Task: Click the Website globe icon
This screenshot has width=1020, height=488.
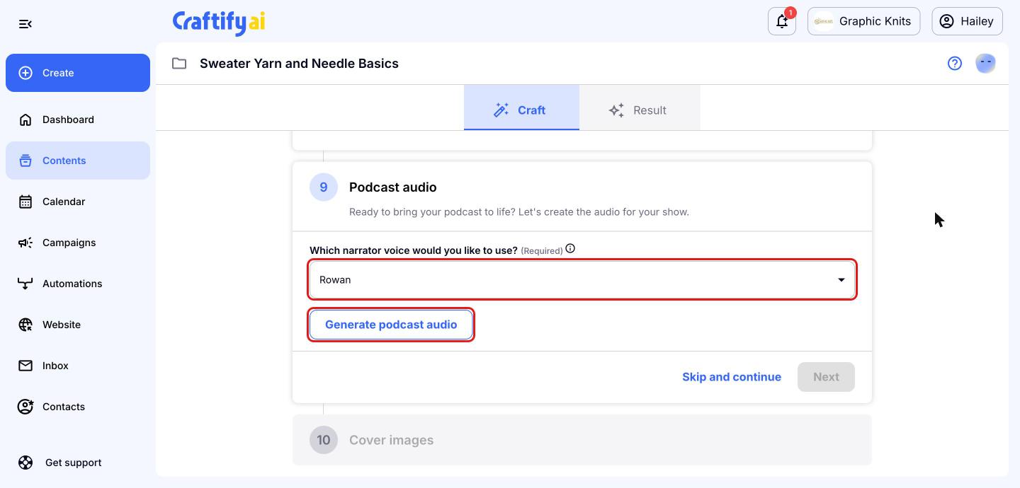Action: coord(25,325)
